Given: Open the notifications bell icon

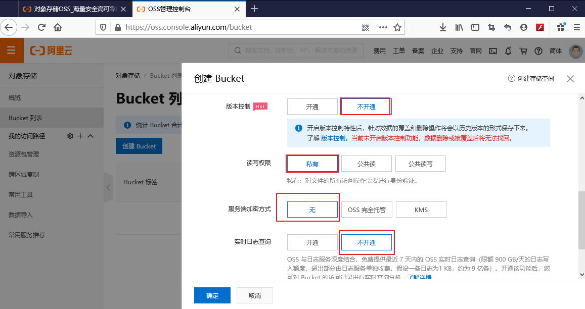Looking at the screenshot, I should coord(508,51).
